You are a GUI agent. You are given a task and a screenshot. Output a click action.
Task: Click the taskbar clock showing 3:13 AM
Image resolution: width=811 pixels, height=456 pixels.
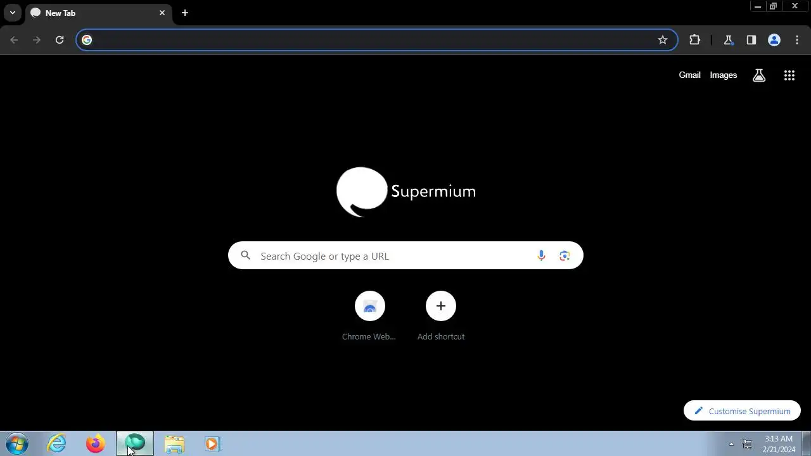[x=779, y=444]
